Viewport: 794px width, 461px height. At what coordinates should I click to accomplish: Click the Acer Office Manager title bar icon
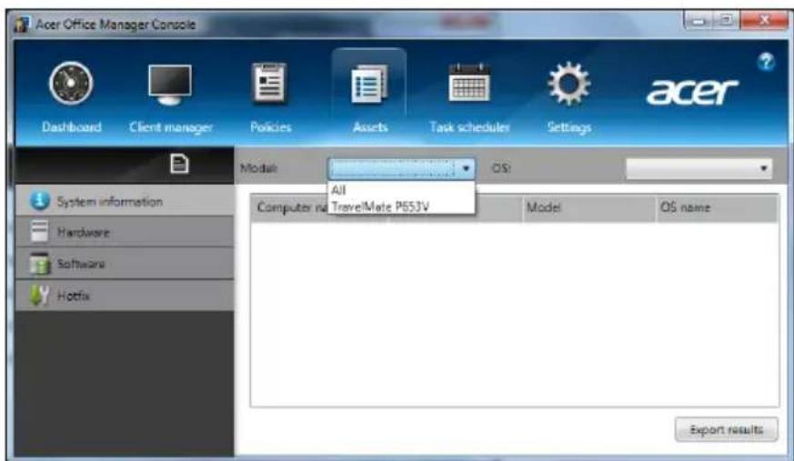coord(22,24)
